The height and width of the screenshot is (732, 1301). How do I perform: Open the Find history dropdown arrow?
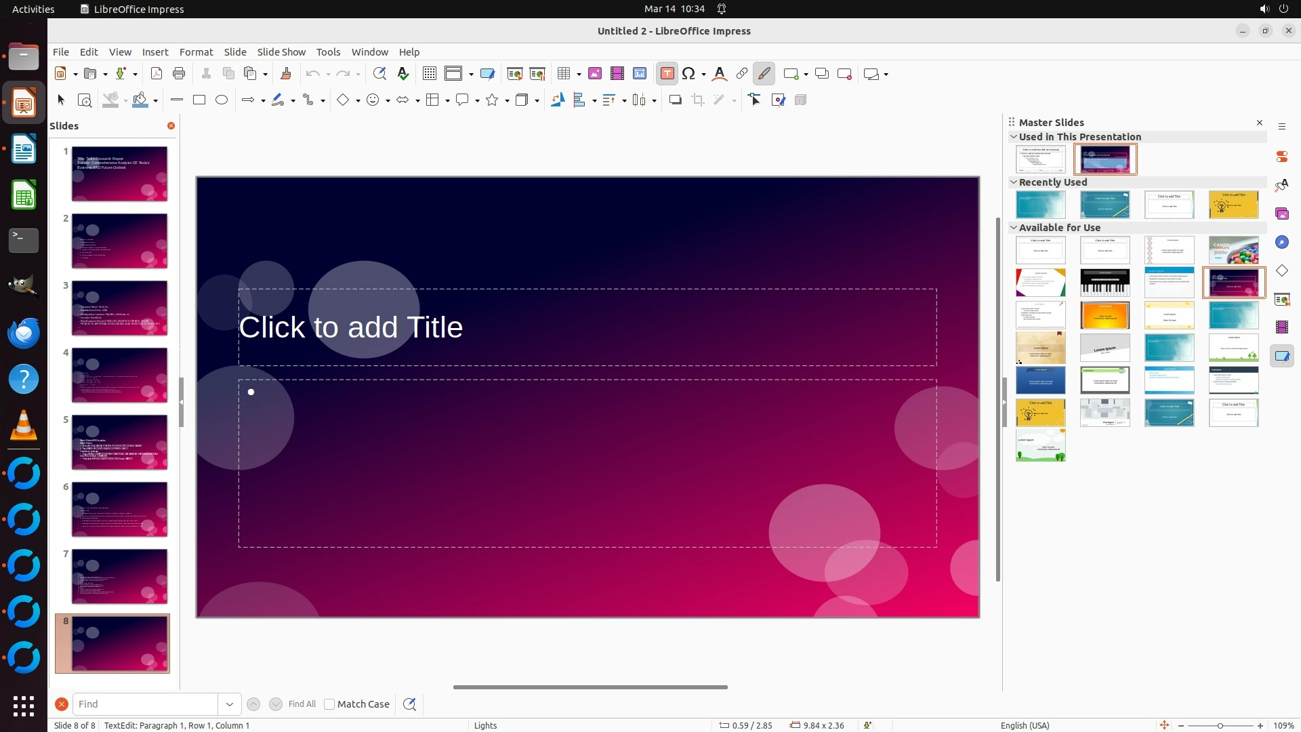230,704
